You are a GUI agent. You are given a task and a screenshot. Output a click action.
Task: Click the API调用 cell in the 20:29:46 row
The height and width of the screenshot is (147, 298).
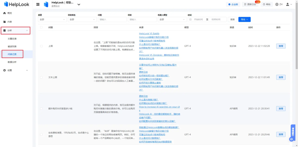click(x=234, y=135)
